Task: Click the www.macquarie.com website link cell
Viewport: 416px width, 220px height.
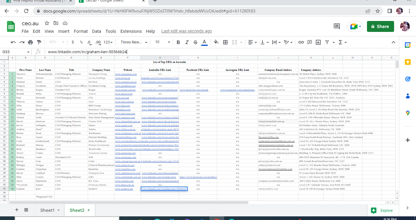Action: pyautogui.click(x=128, y=74)
